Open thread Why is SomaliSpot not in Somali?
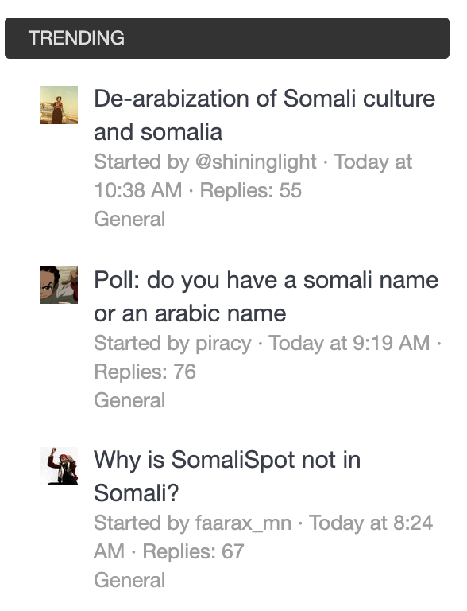The width and height of the screenshot is (467, 611). (227, 477)
